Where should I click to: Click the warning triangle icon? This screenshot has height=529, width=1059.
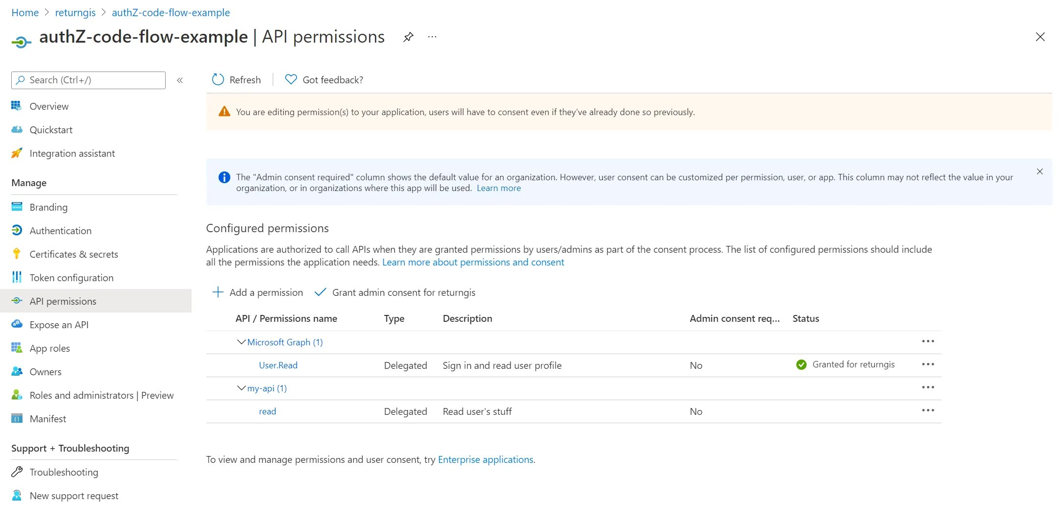pyautogui.click(x=224, y=112)
